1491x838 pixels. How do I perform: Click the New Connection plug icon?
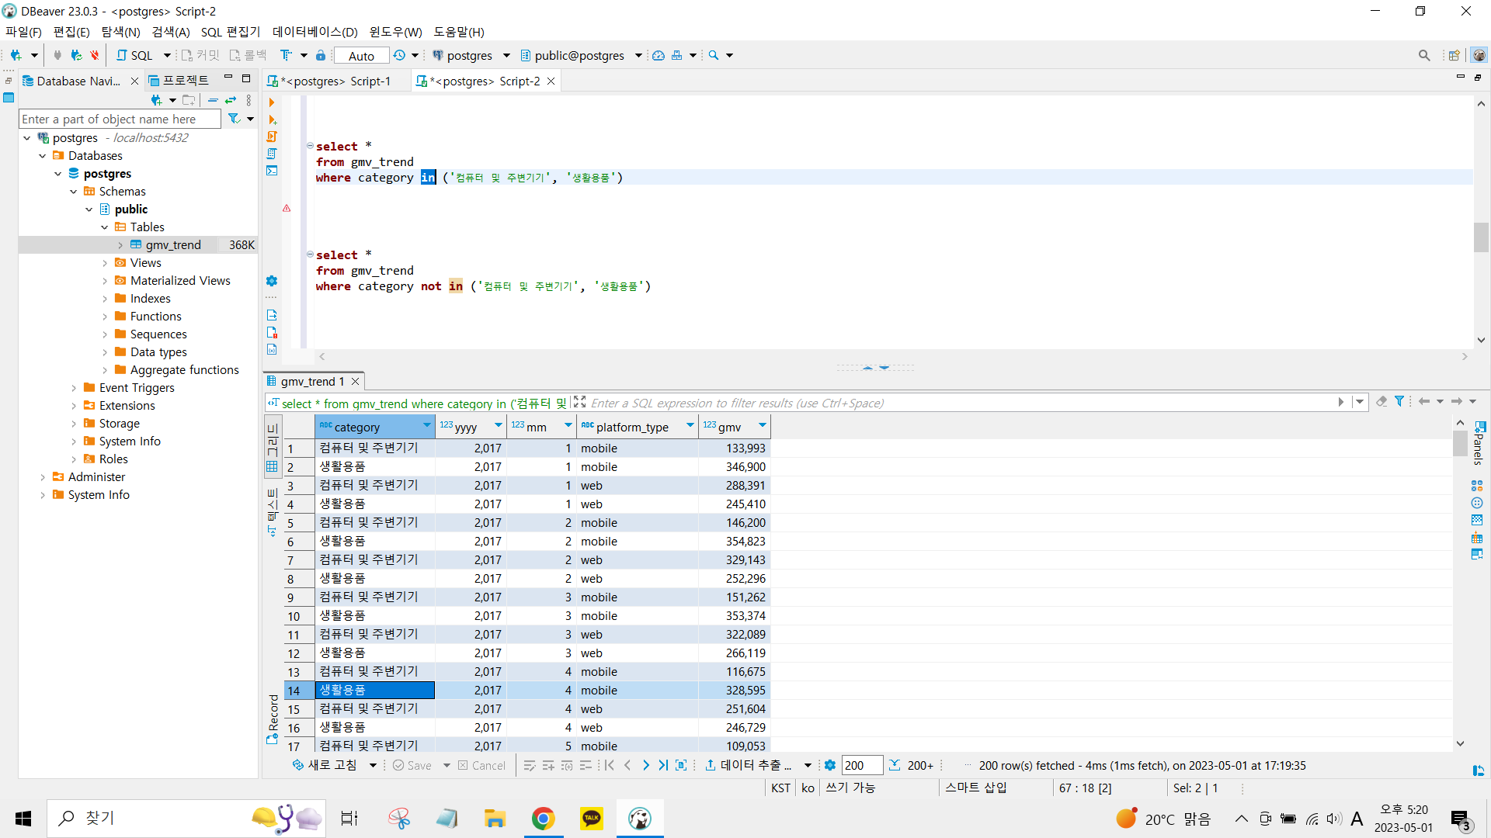(x=16, y=55)
